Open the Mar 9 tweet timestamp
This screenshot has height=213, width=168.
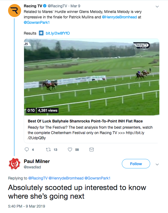75,6
